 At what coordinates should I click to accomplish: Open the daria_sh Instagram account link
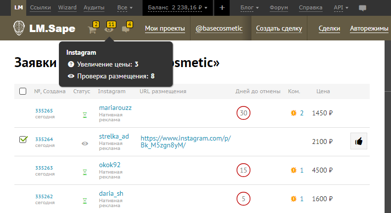pos(111,193)
